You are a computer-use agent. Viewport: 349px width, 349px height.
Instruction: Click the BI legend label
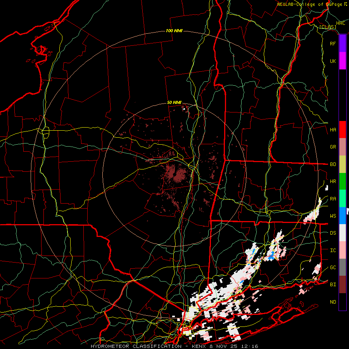click(333, 285)
